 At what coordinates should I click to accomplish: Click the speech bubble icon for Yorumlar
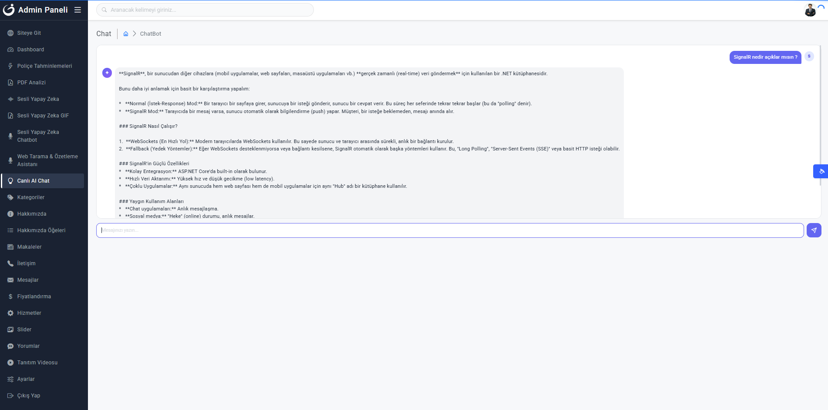[10, 346]
